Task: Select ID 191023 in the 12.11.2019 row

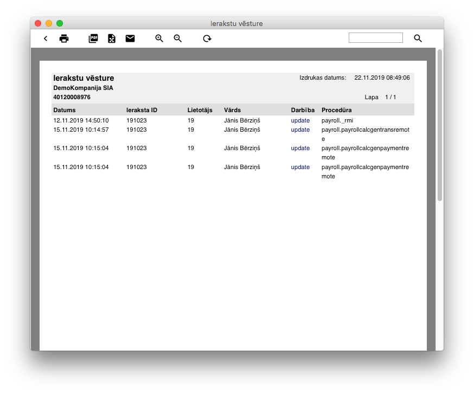Action: tap(136, 120)
